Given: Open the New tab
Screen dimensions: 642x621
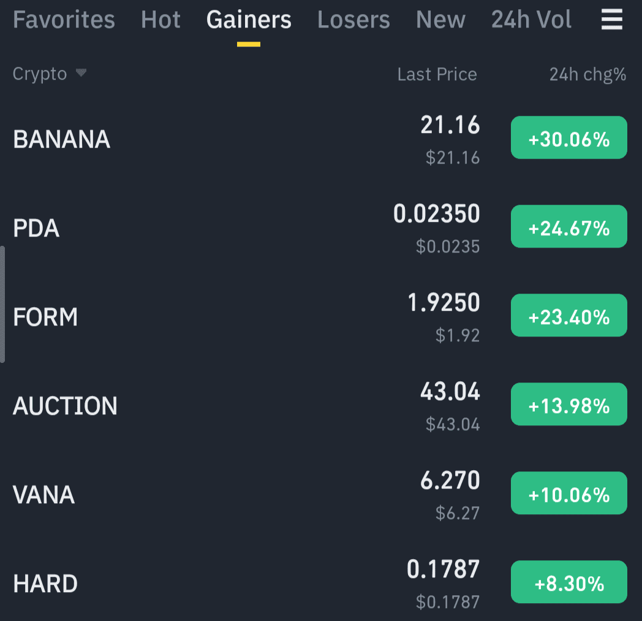Looking at the screenshot, I should coord(440,20).
